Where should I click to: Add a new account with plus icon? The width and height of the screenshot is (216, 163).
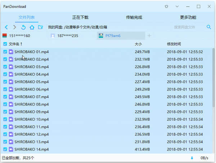[149, 36]
